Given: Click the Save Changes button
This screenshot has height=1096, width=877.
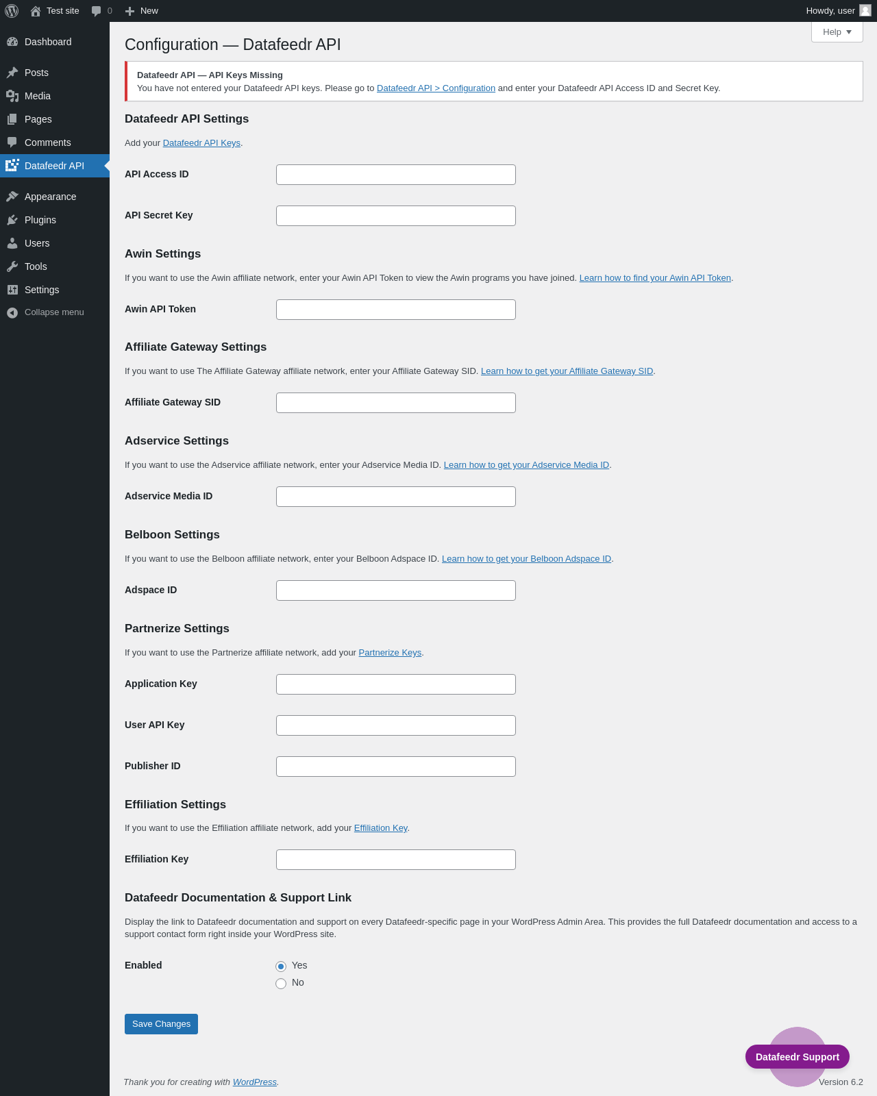Looking at the screenshot, I should tap(161, 1024).
